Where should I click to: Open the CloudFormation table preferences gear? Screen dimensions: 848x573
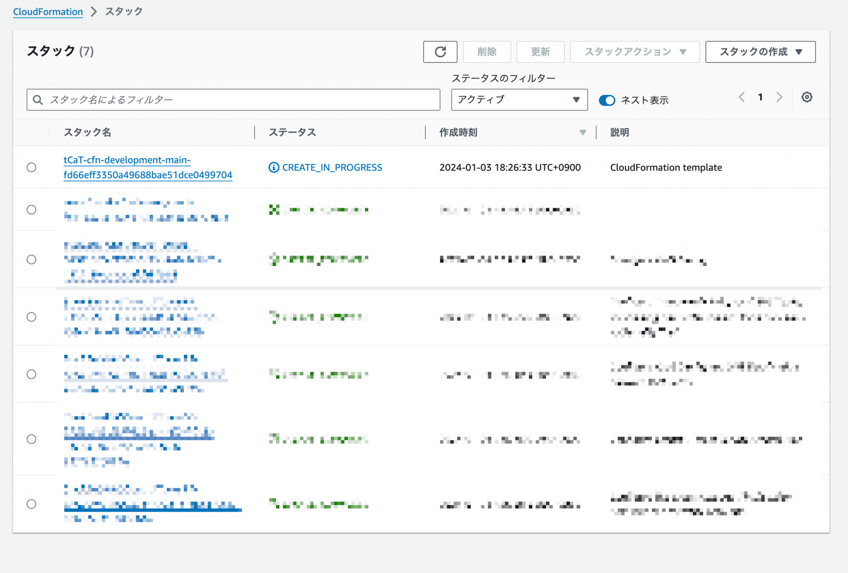[807, 97]
